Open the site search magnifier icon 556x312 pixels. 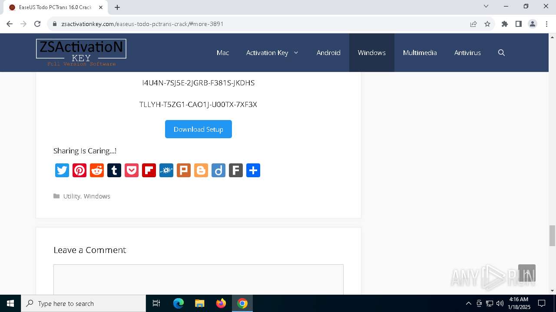[501, 52]
